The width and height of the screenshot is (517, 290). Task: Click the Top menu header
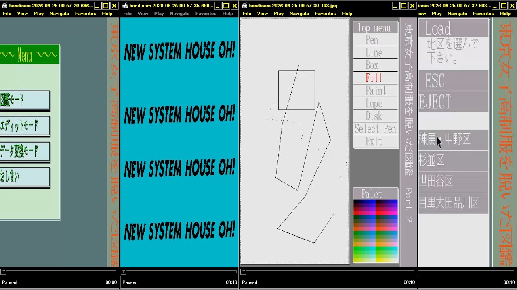[x=376, y=28]
